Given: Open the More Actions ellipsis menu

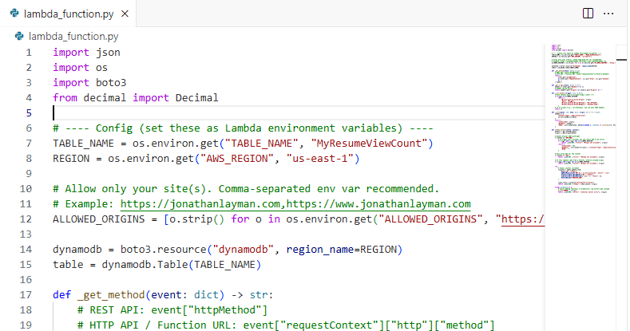Looking at the screenshot, I should pyautogui.click(x=608, y=14).
